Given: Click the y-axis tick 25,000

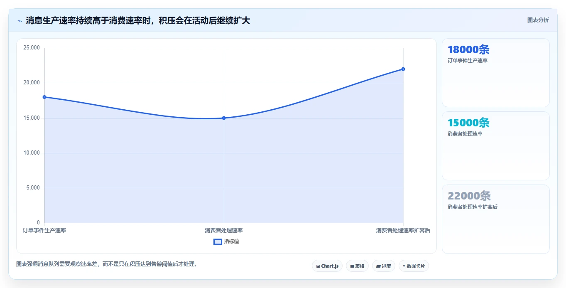Looking at the screenshot, I should click(x=32, y=48).
